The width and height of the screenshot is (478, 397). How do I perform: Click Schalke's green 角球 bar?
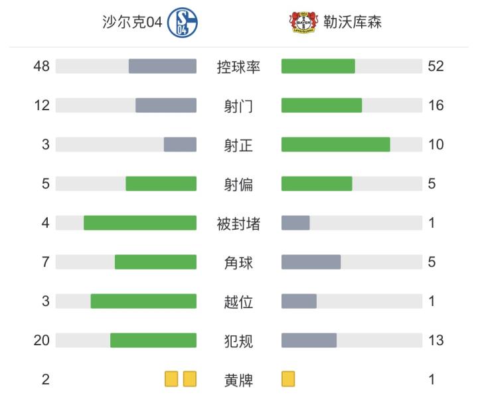click(x=155, y=262)
